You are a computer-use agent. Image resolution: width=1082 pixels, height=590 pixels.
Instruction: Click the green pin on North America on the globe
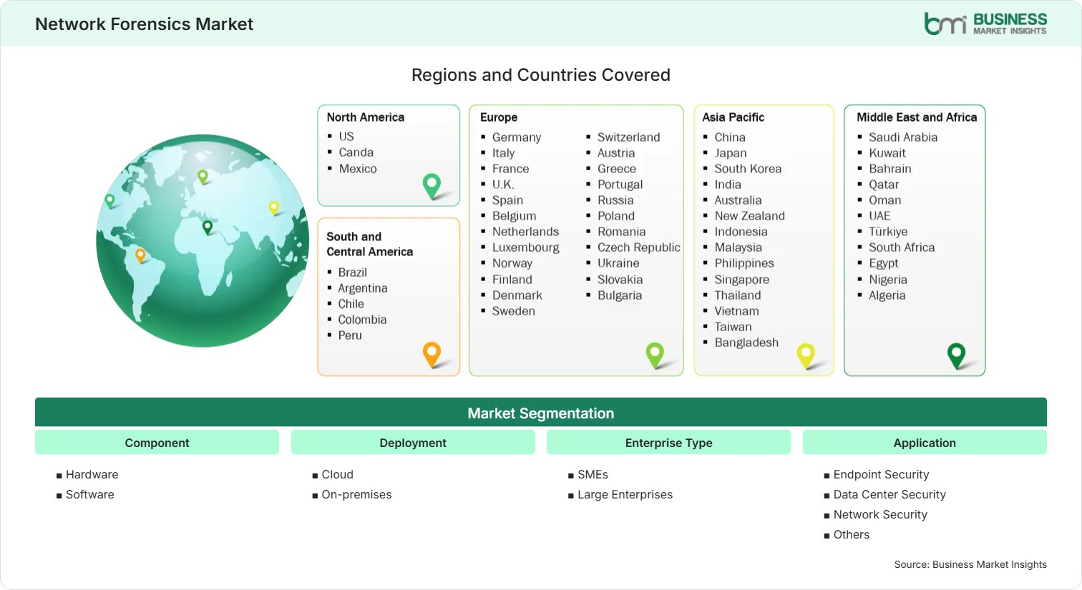click(x=109, y=201)
